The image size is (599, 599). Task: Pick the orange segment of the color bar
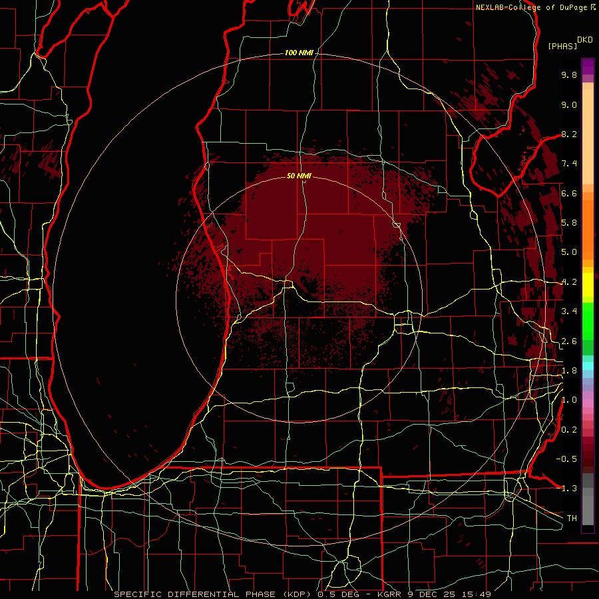588,229
